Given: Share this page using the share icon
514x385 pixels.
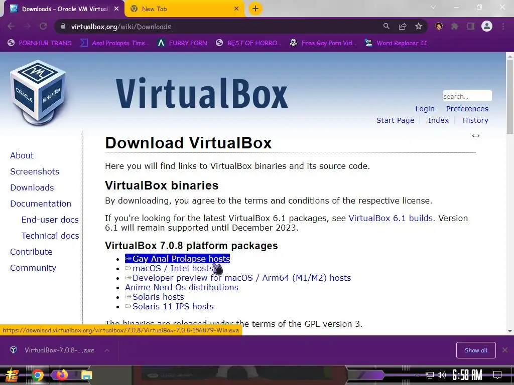Looking at the screenshot, I should click(x=403, y=26).
